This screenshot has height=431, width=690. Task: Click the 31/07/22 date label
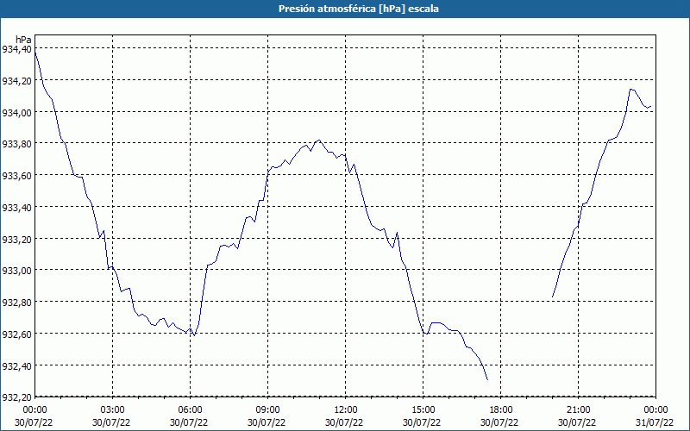pos(655,422)
